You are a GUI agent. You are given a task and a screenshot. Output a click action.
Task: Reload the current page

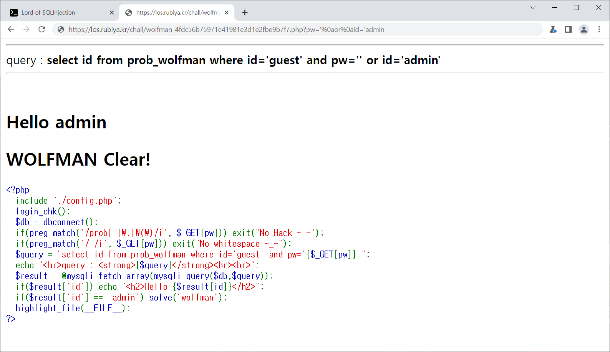coord(42,29)
